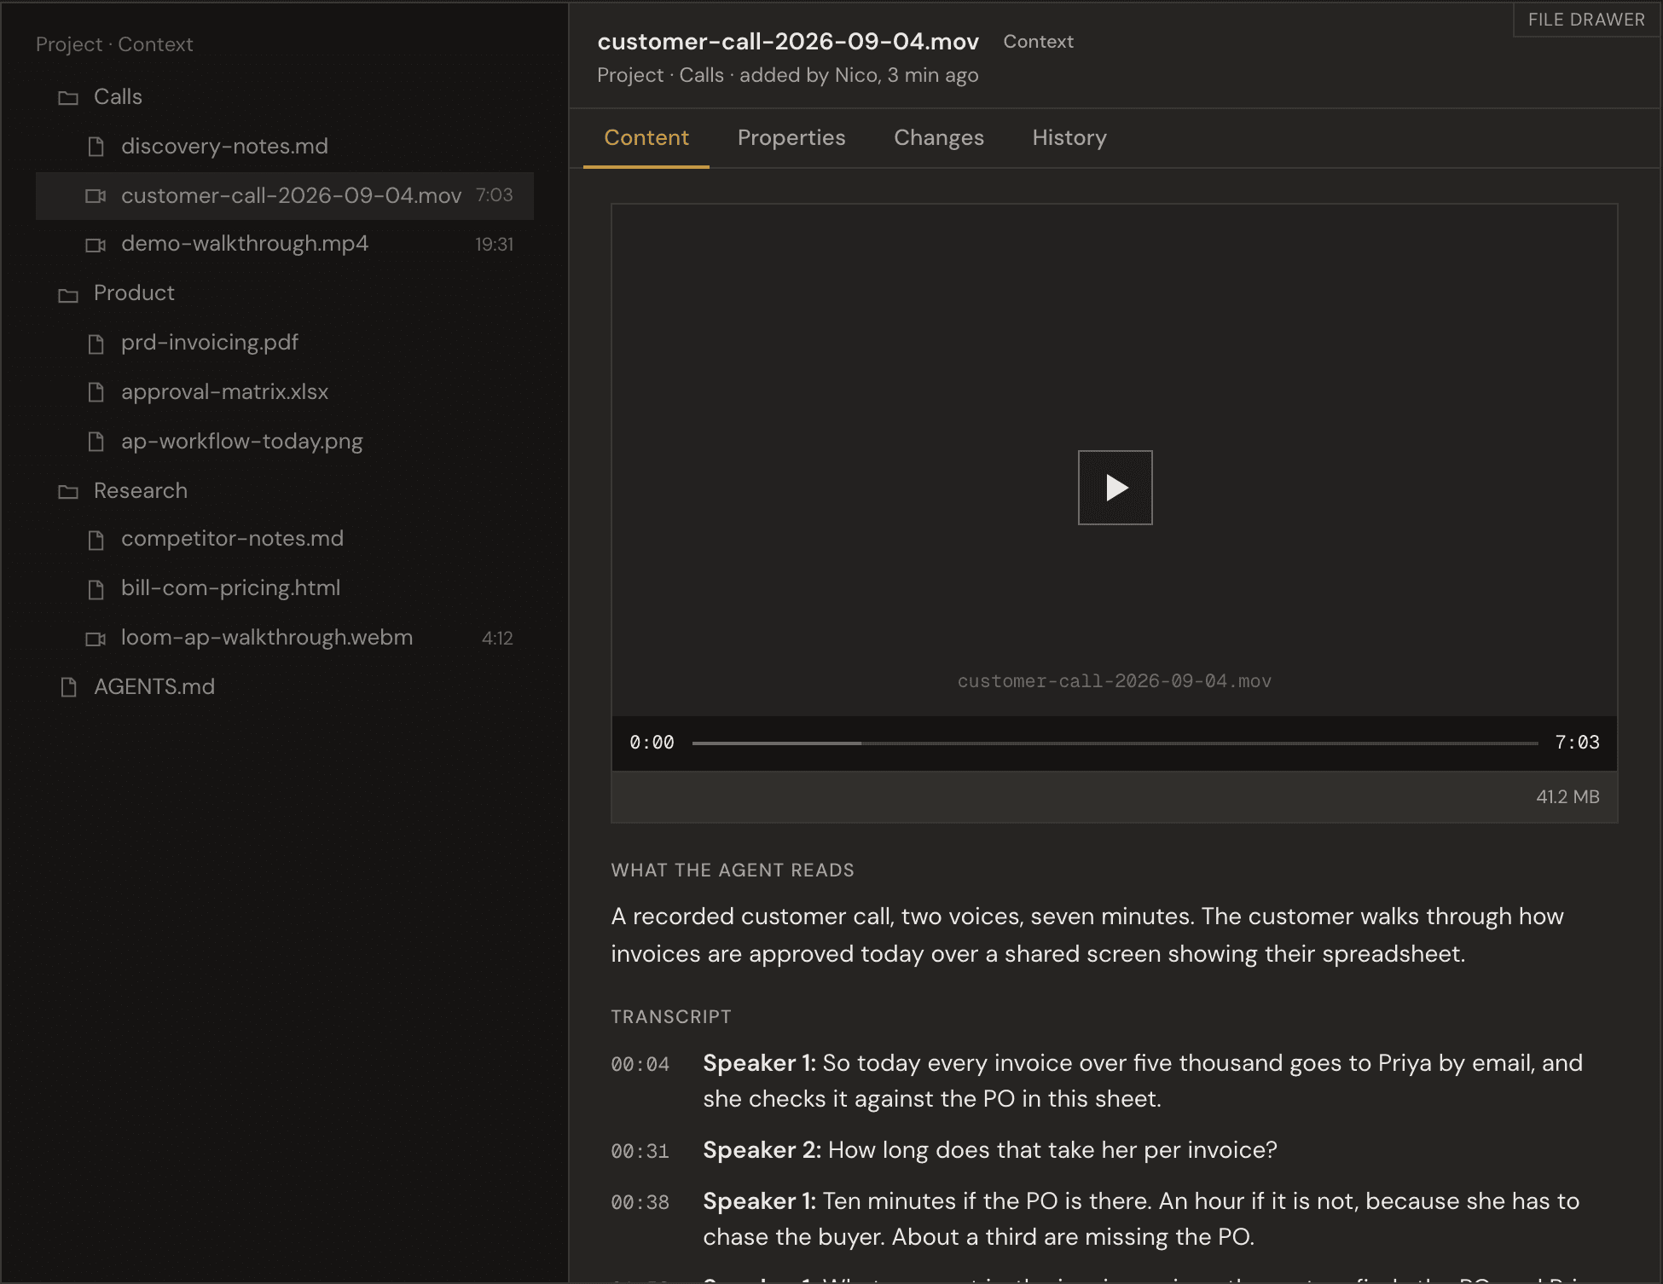Image resolution: width=1663 pixels, height=1284 pixels.
Task: Collapse the Calls folder
Action: (x=285, y=97)
